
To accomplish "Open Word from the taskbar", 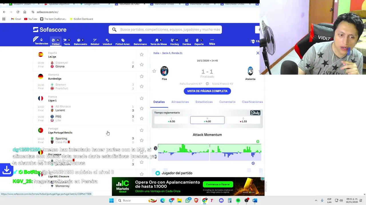I will [255, 200].
